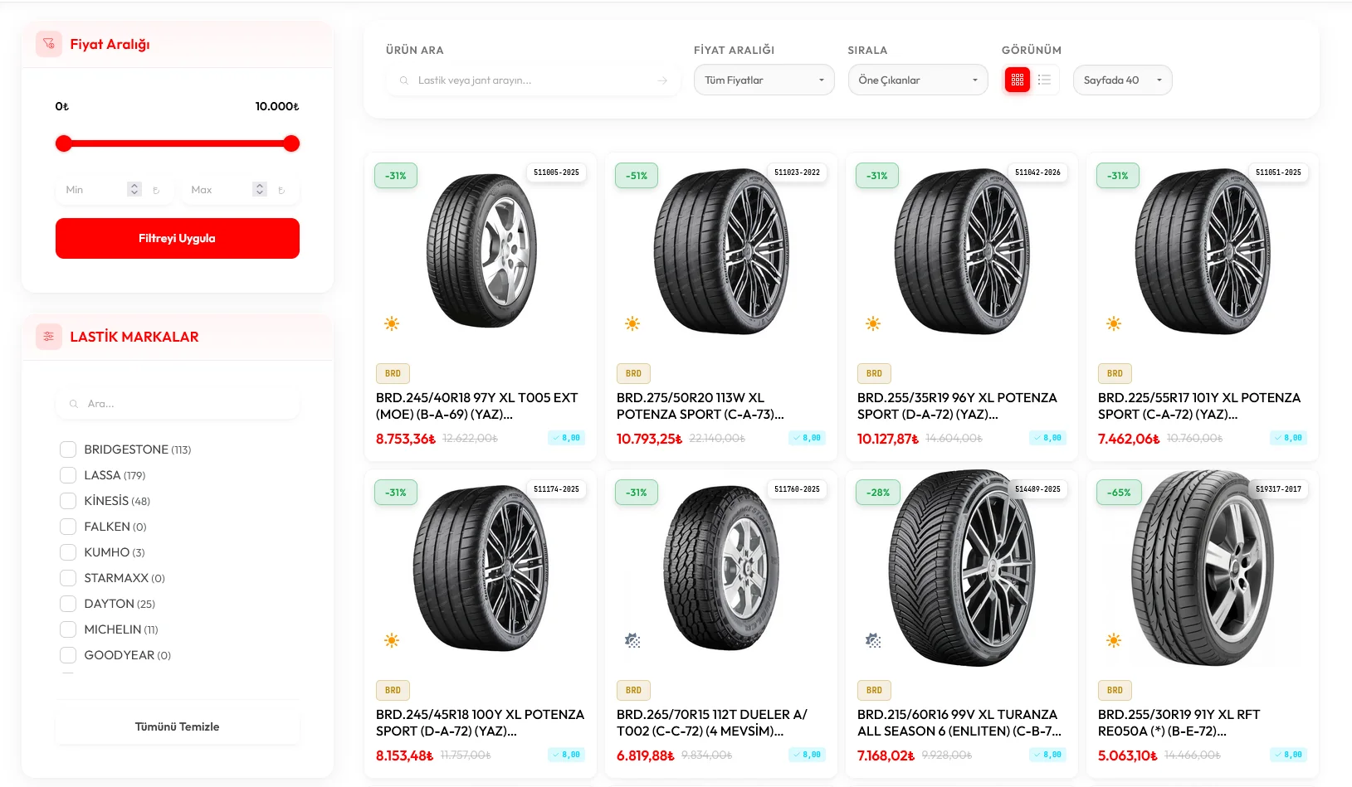Screen dimensions: 1352x787
Task: Open the BRD.275/50R20 Potenza Sport product link
Action: tap(700, 406)
